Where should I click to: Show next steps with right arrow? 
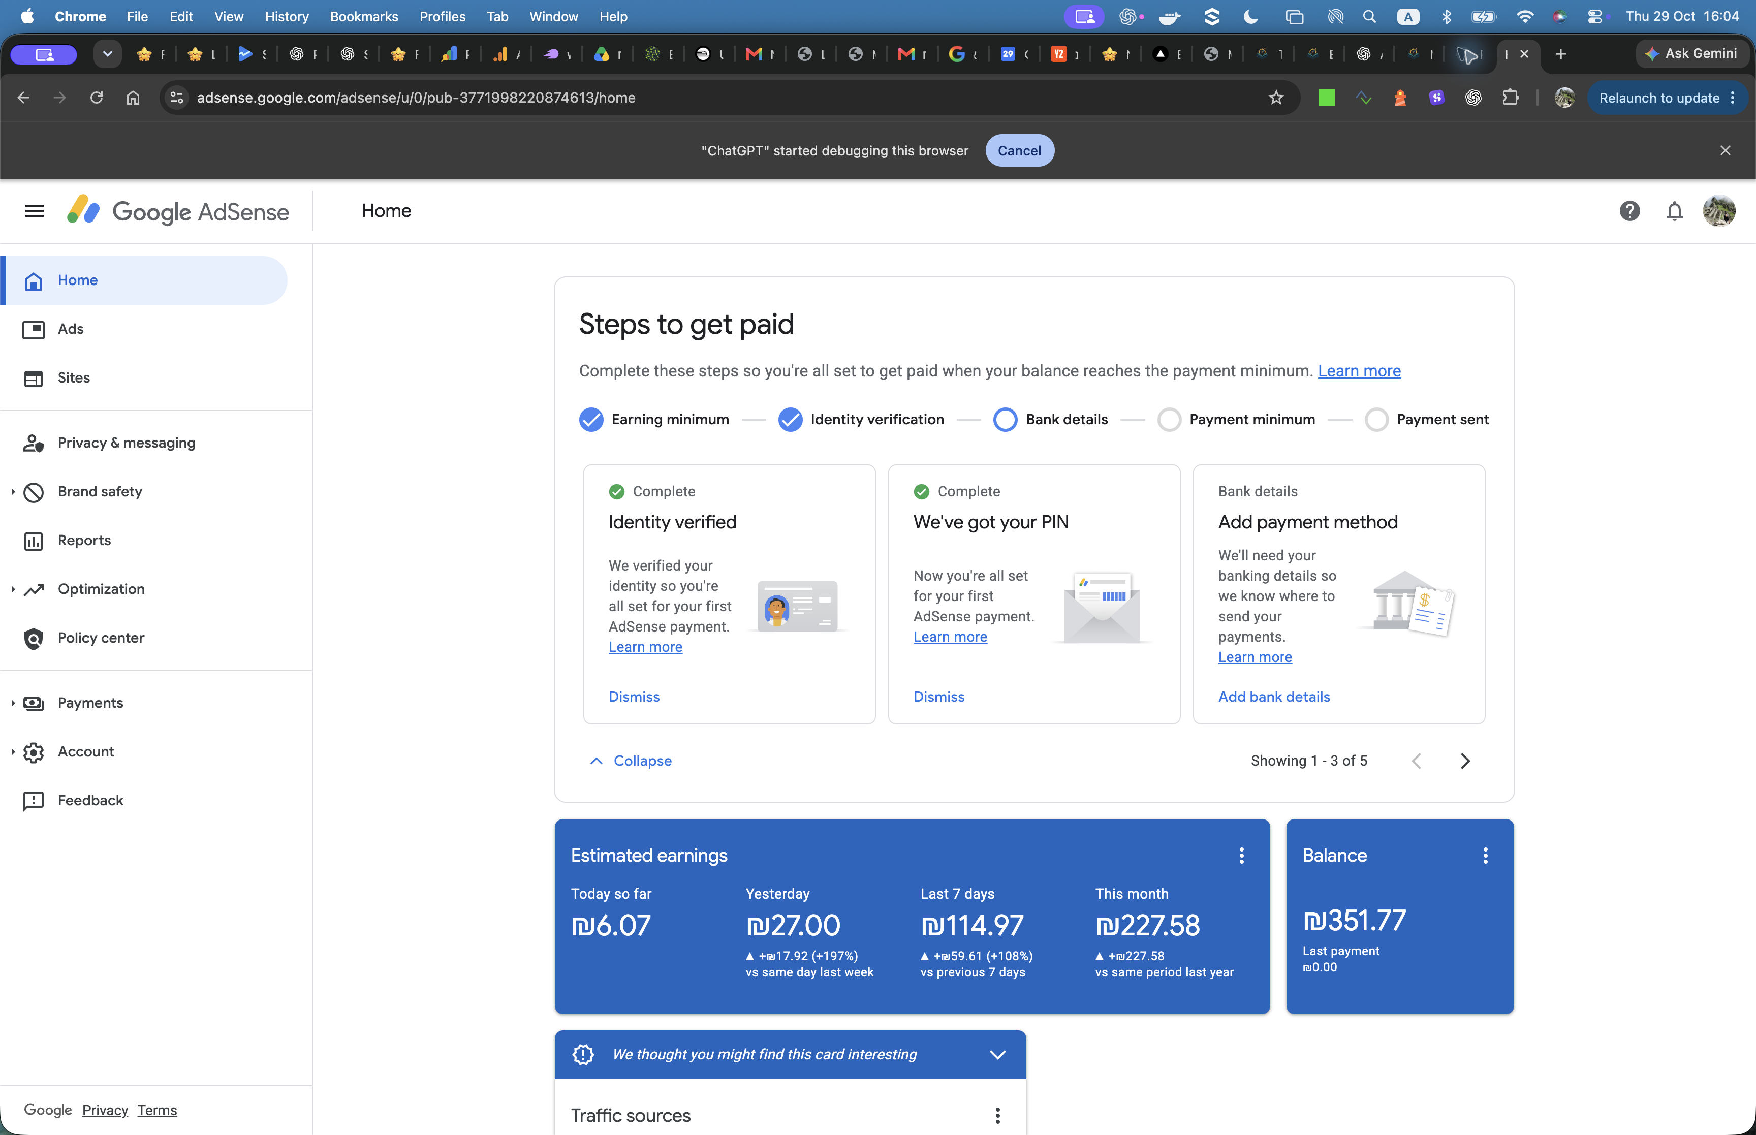tap(1465, 761)
